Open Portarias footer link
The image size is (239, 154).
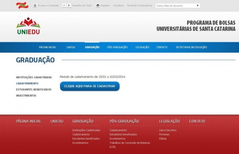(x=164, y=135)
